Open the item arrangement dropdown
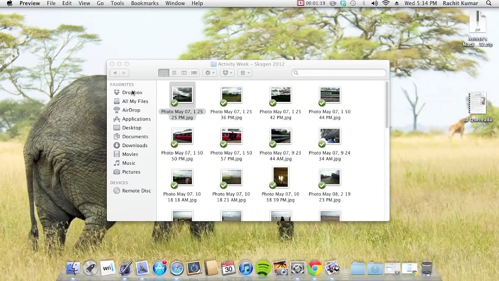 245,73
